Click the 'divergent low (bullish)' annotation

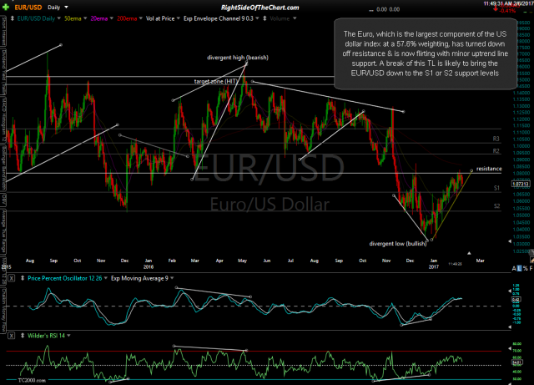pos(398,244)
